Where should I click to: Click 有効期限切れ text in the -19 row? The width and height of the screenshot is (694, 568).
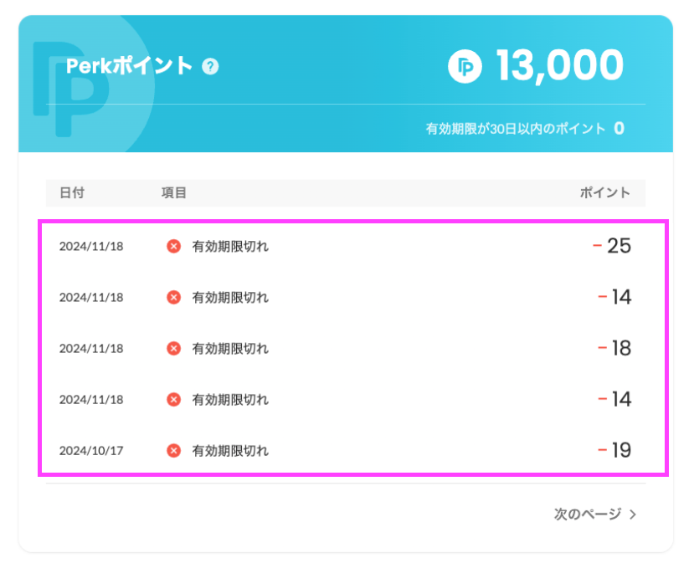coord(230,451)
